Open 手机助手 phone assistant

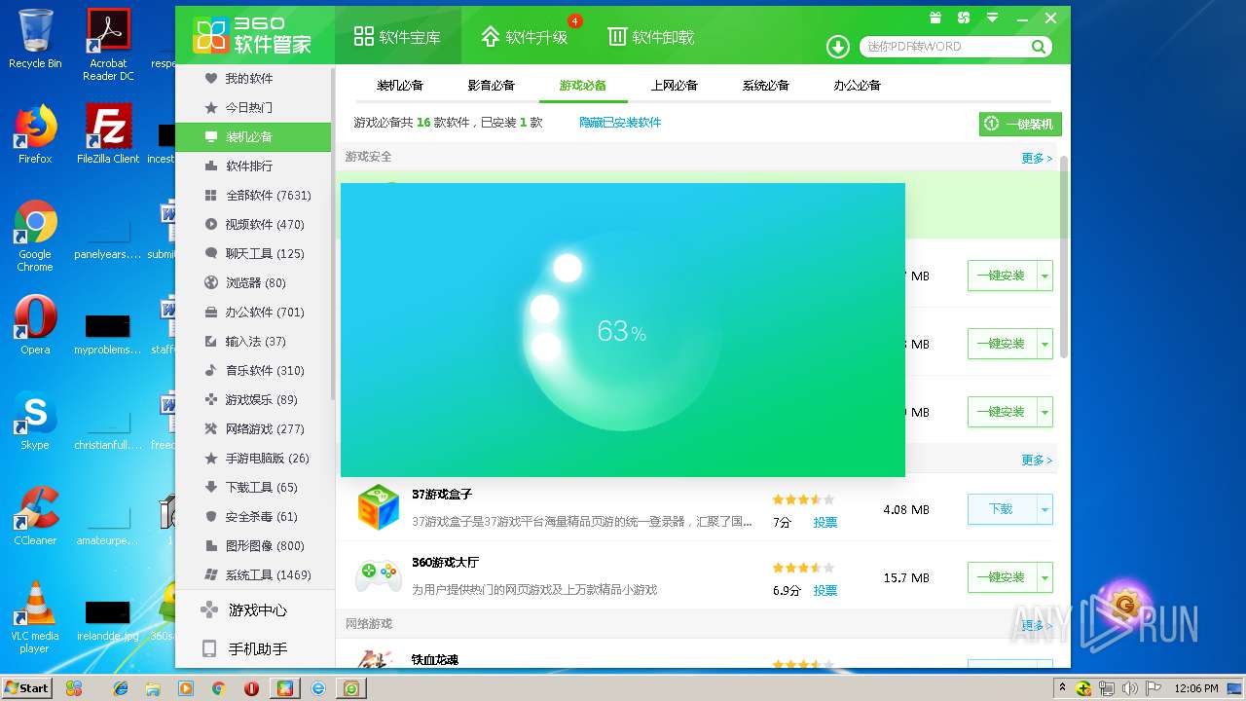[253, 648]
